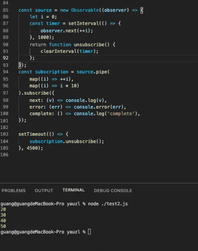This screenshot has height=251, width=198.
Task: Click terminal output value 50
Action: click(x=3, y=226)
